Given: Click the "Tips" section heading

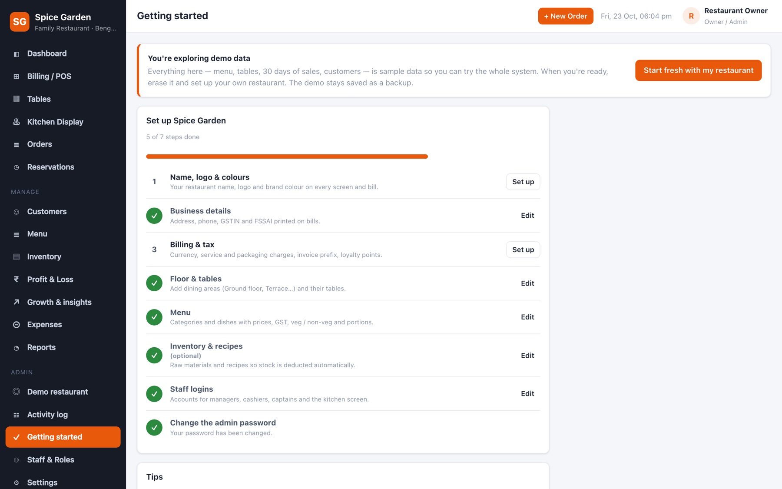Looking at the screenshot, I should pyautogui.click(x=155, y=477).
